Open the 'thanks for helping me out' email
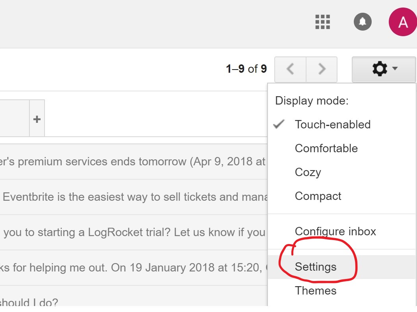 click(134, 268)
